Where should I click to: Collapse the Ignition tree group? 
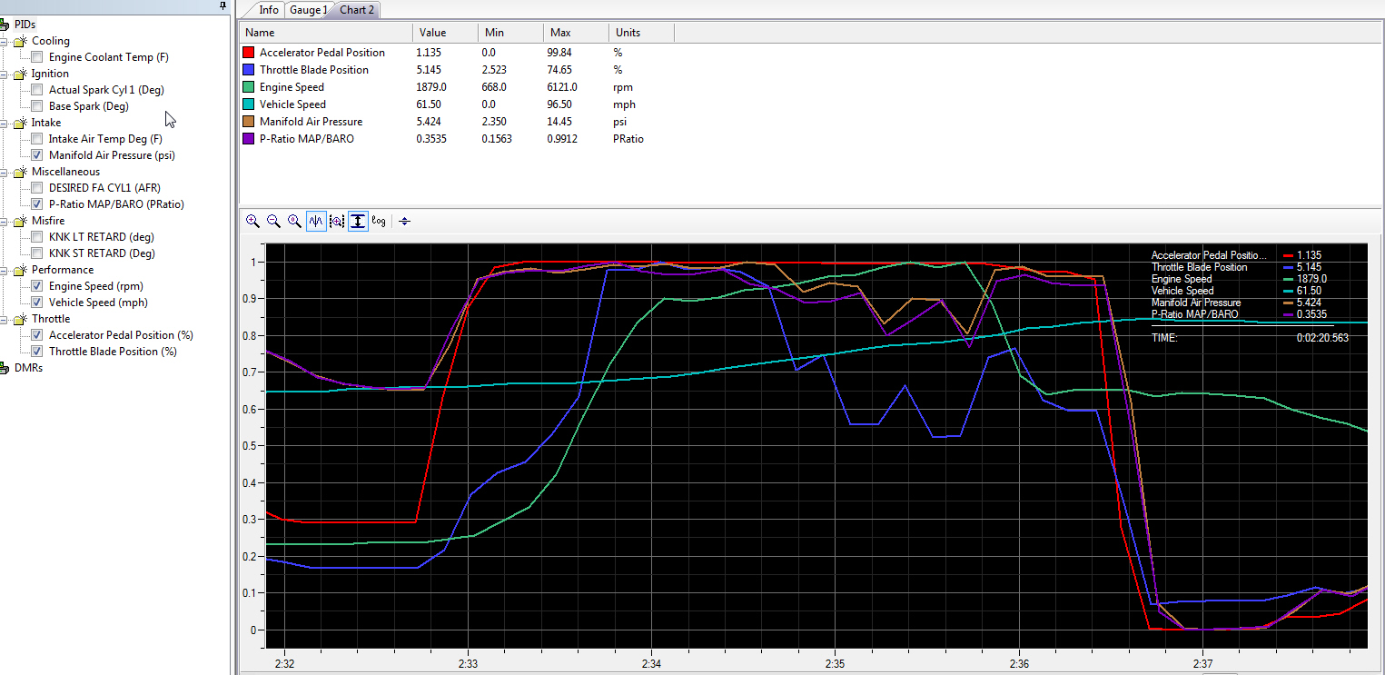pyautogui.click(x=5, y=74)
